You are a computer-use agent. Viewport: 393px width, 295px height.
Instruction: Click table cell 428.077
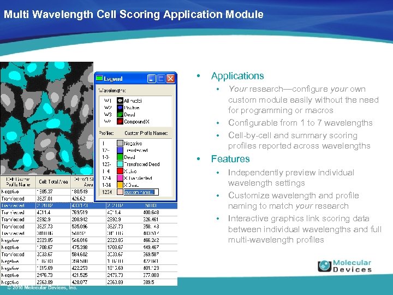pyautogui.click(x=80, y=282)
